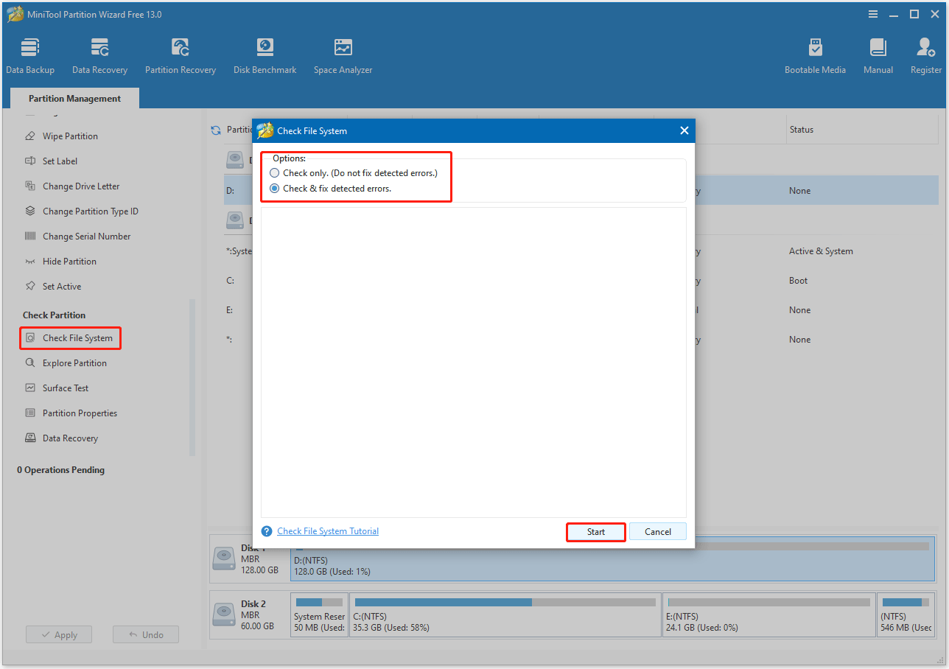This screenshot has width=949, height=669.
Task: Open the Data Backup tool
Action: [30, 55]
